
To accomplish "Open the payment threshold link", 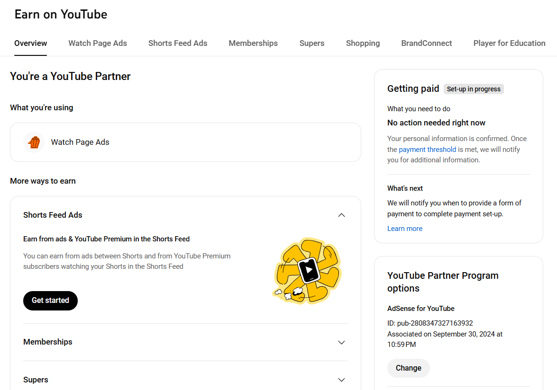I will [427, 150].
